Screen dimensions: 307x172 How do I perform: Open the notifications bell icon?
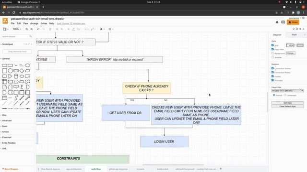pos(277,22)
